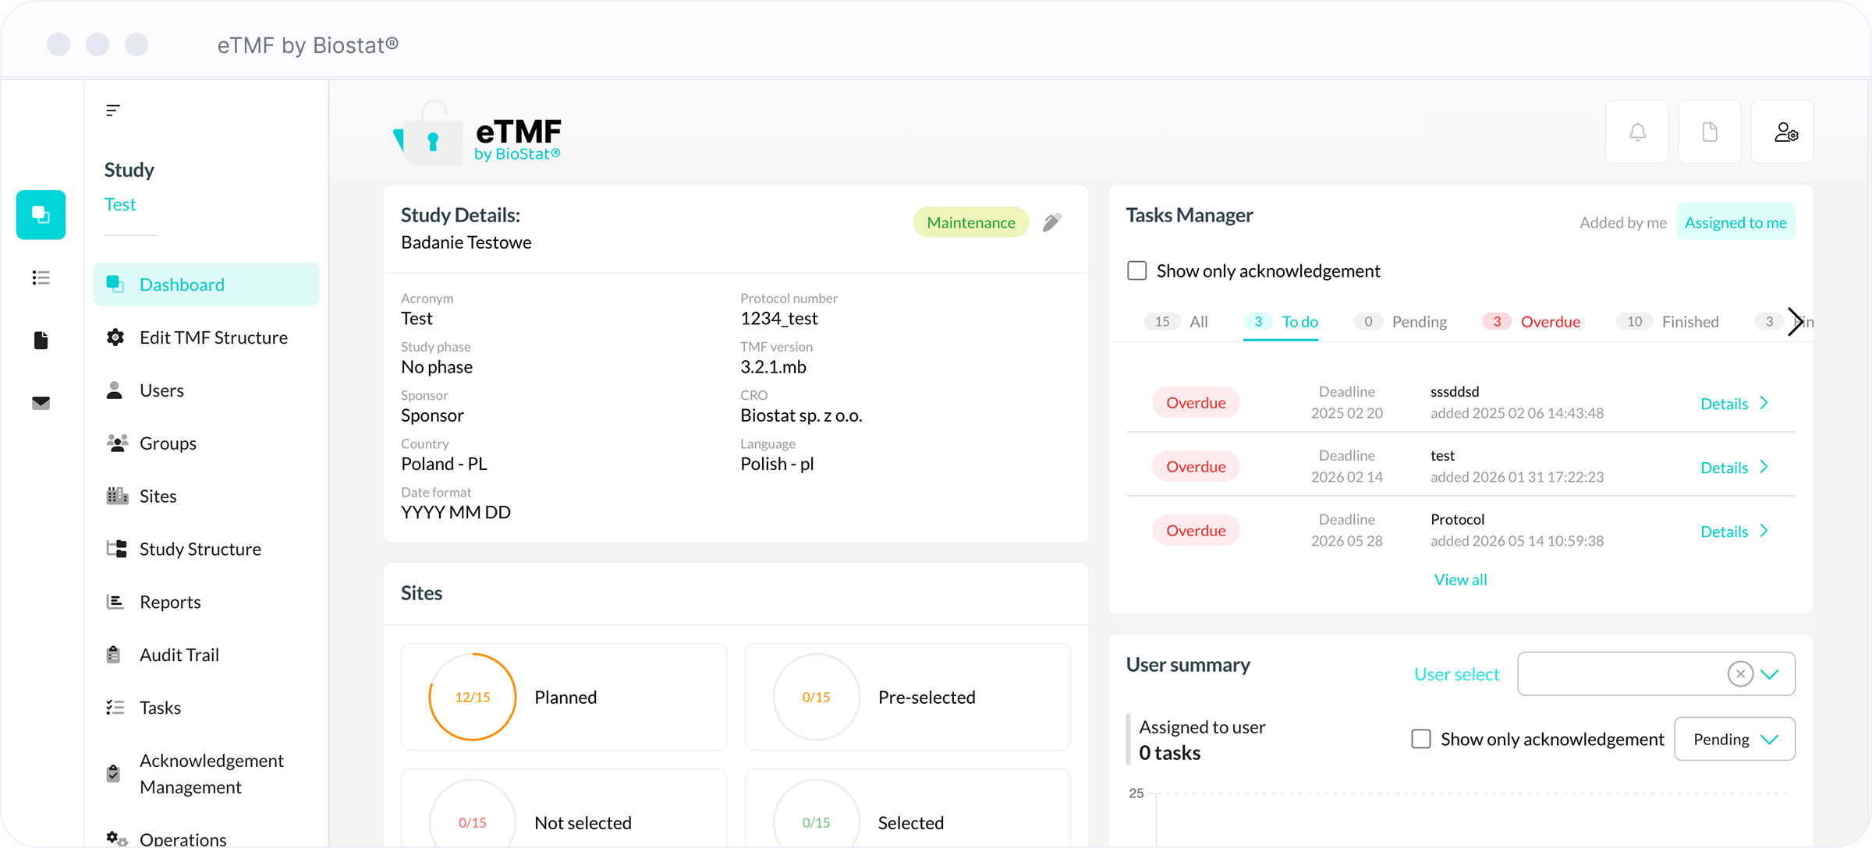1872x848 pixels.
Task: Toggle Assigned to me filter
Action: (x=1735, y=223)
